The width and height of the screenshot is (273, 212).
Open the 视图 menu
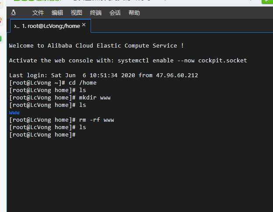(x=76, y=13)
